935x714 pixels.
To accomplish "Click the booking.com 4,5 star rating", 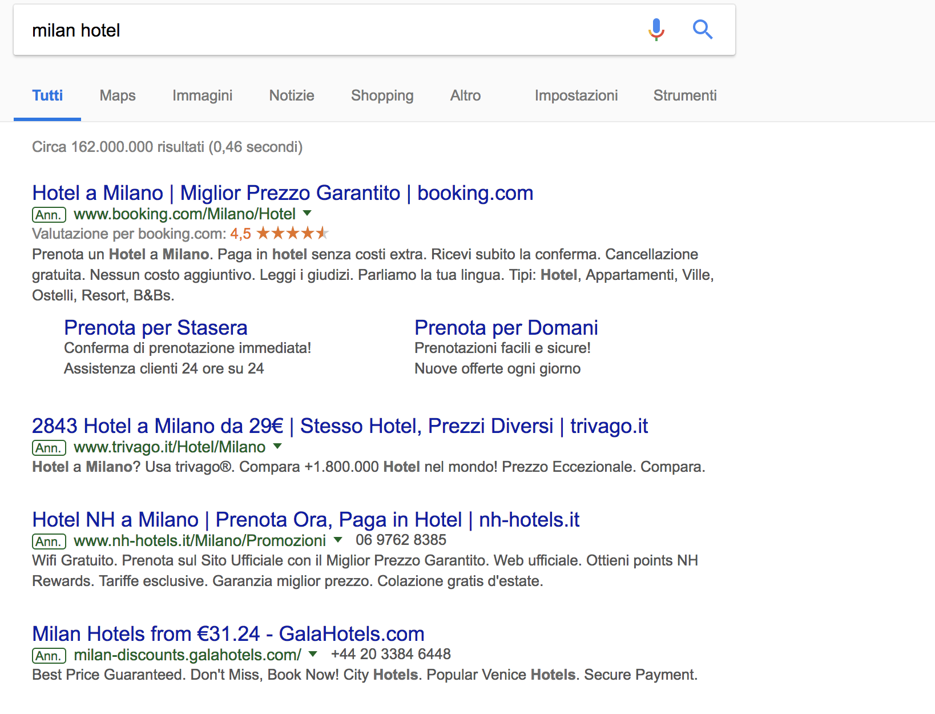I will pos(280,233).
